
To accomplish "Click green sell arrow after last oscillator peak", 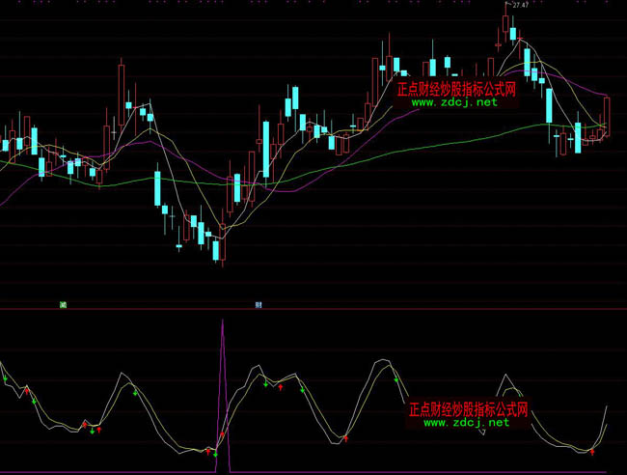I will click(x=397, y=380).
